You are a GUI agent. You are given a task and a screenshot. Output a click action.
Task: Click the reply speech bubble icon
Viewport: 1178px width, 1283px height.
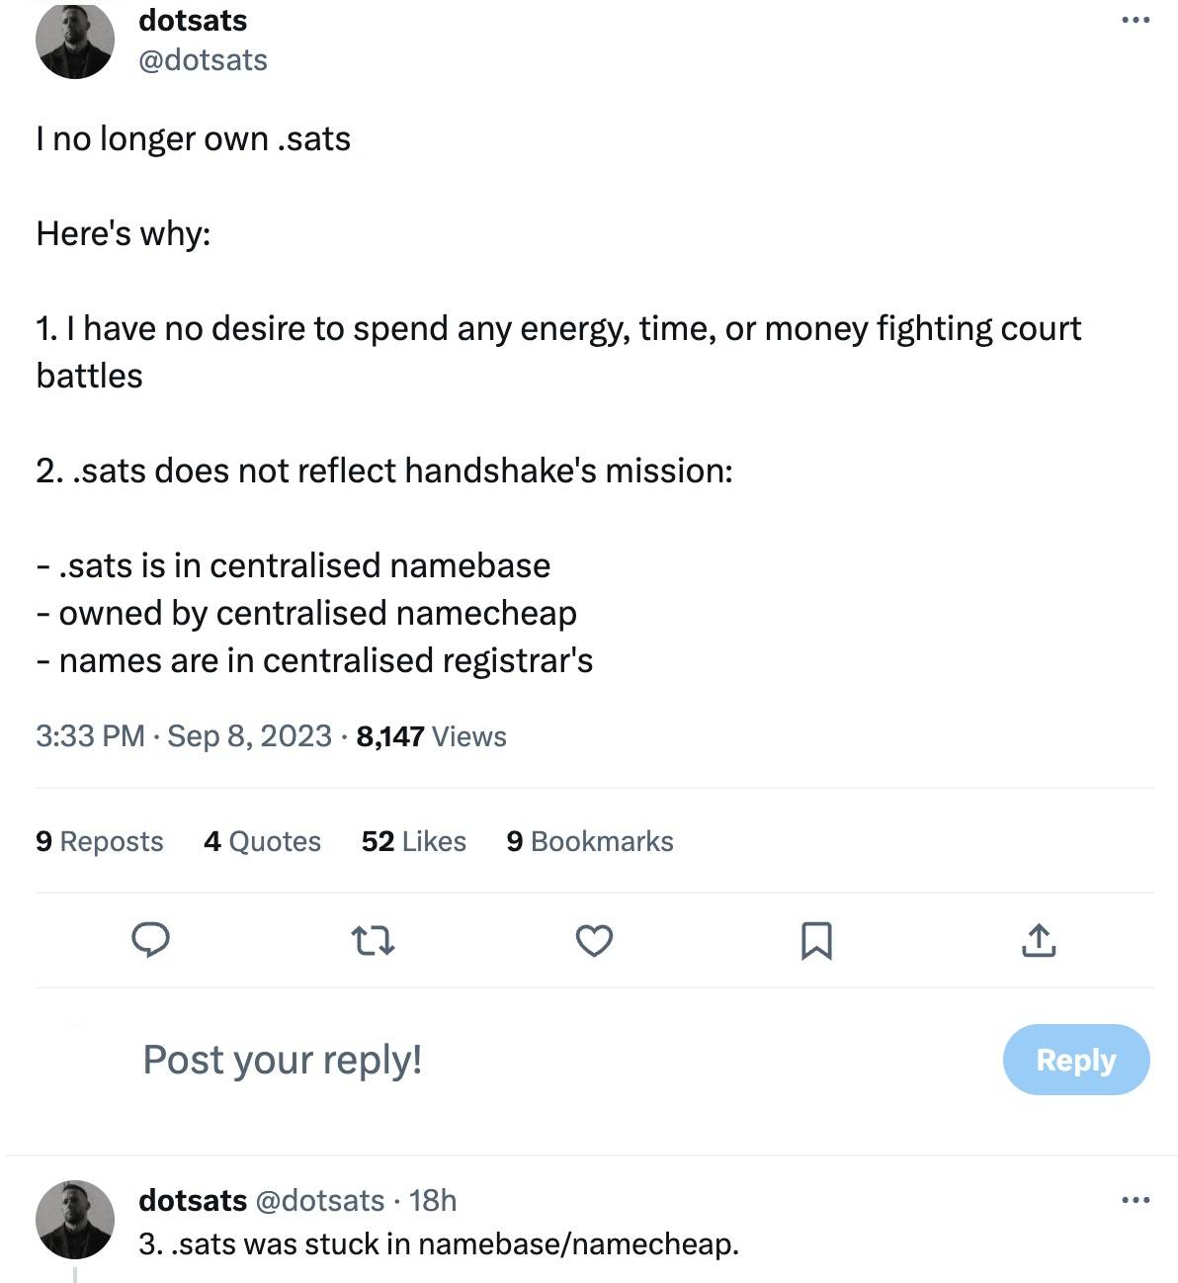(x=151, y=940)
